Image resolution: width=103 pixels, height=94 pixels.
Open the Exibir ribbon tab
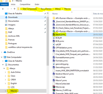pos(37,4)
